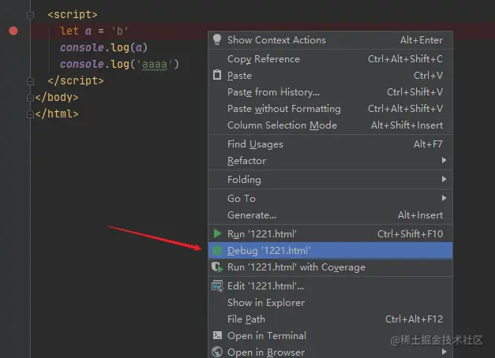495x358 pixels.
Task: Click the lightbulb icon beside Show Context Actions
Action: (217, 39)
